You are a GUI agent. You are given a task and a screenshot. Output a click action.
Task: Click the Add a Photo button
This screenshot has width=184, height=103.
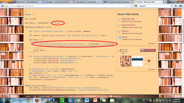(148, 50)
